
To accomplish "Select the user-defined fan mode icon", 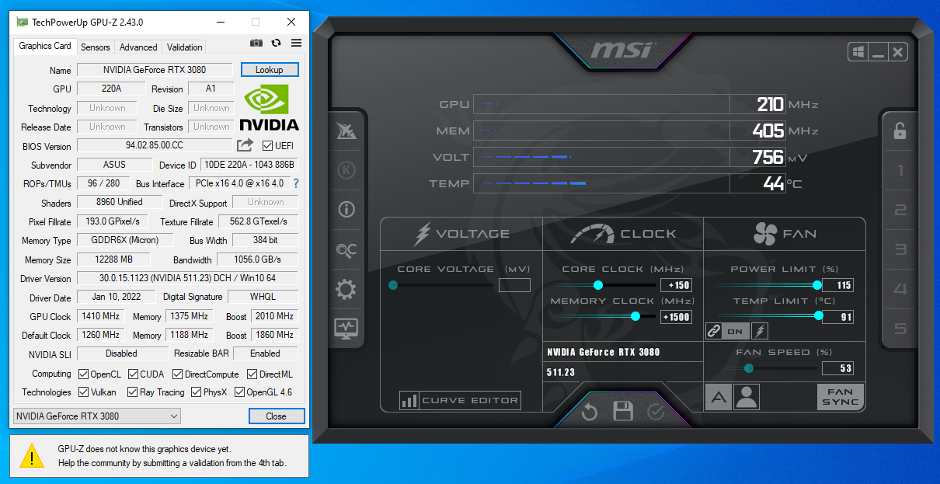I will point(747,397).
